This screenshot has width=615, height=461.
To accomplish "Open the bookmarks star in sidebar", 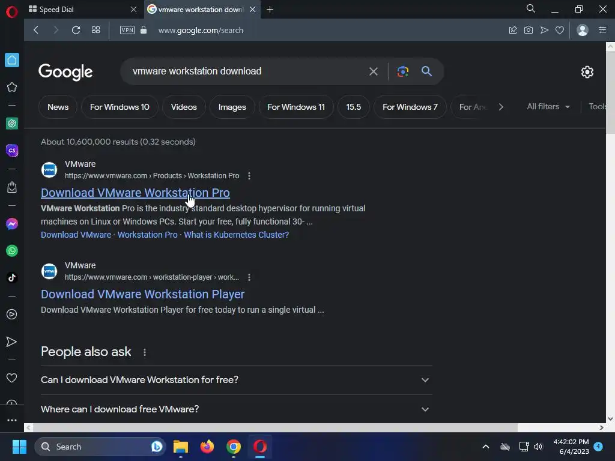I will pyautogui.click(x=12, y=87).
